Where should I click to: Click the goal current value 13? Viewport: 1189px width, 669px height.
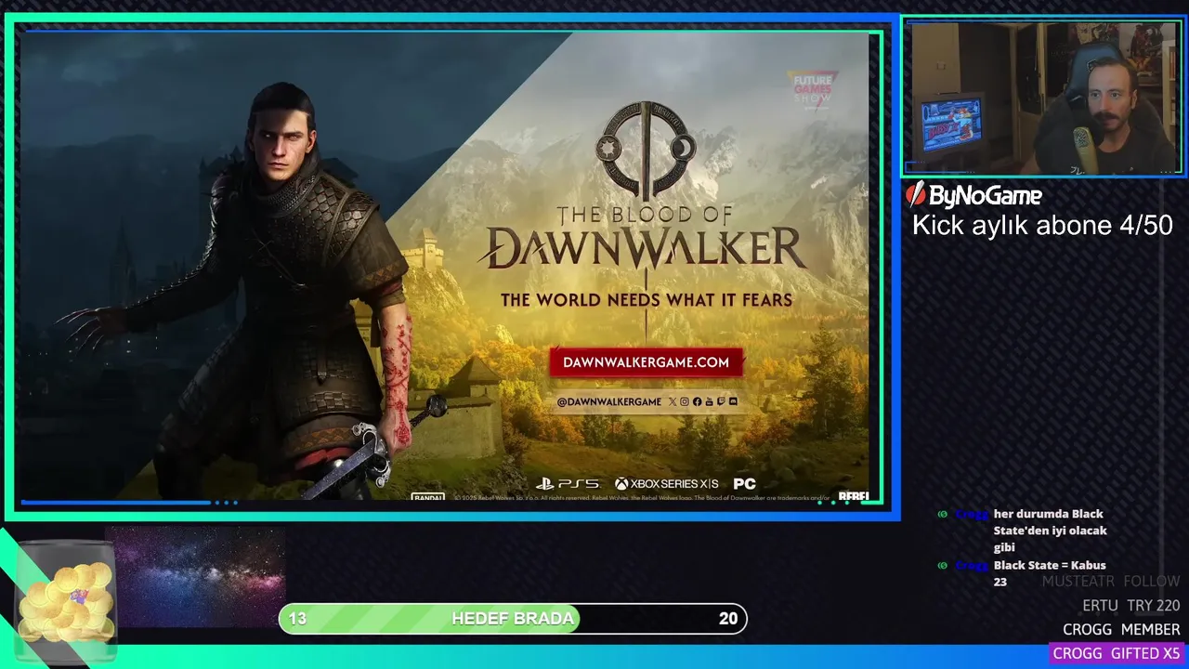click(297, 619)
